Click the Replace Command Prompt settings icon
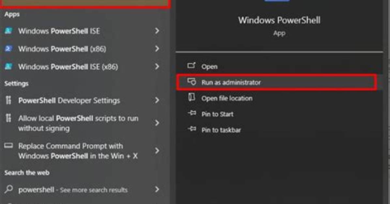The width and height of the screenshot is (390, 204). [8, 146]
